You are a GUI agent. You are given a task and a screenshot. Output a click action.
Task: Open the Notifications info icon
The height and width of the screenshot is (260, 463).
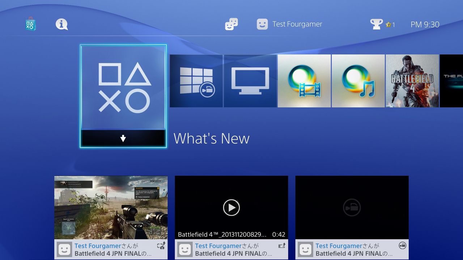(62, 24)
